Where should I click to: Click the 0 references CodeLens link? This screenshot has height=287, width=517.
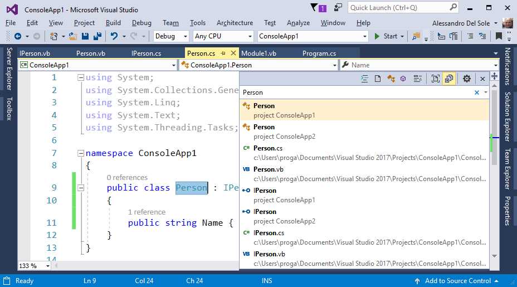pos(127,177)
